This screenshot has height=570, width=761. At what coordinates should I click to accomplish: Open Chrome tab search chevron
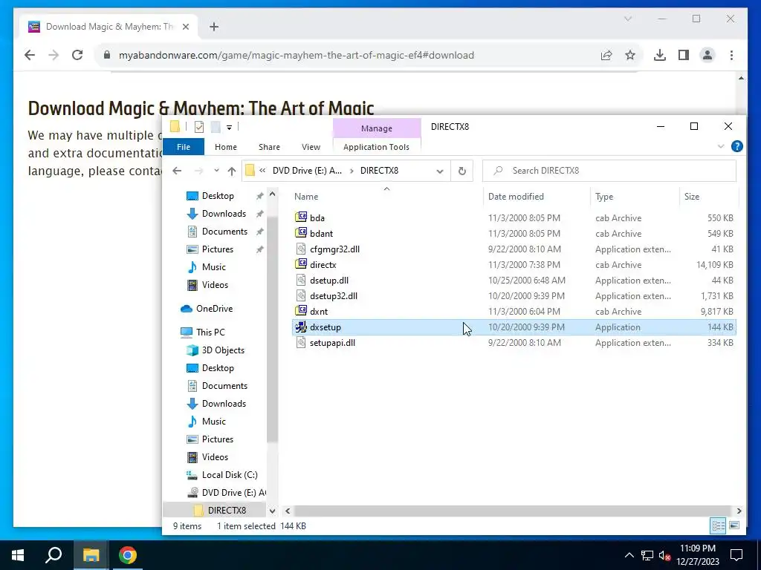627,19
